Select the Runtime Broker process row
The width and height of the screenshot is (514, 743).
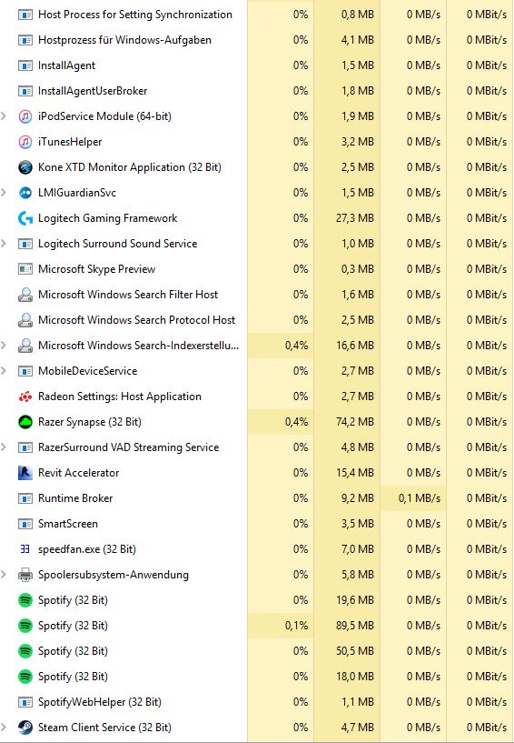(x=257, y=498)
